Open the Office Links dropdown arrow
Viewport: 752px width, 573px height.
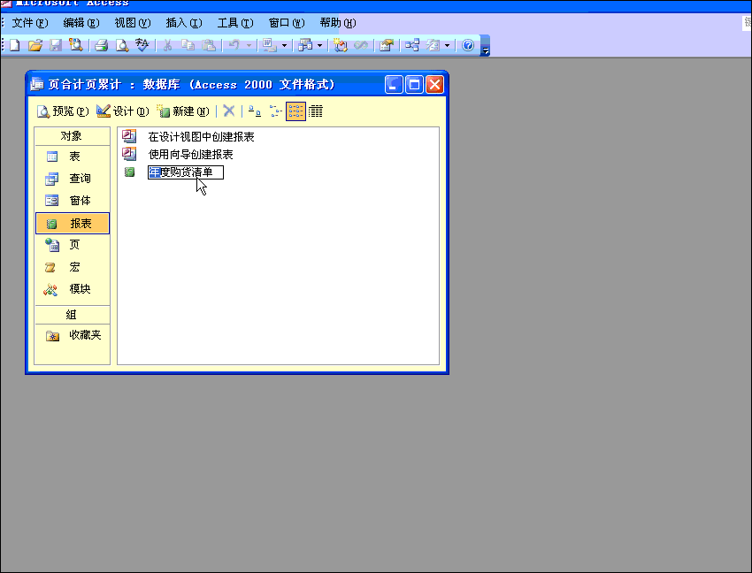coord(284,46)
